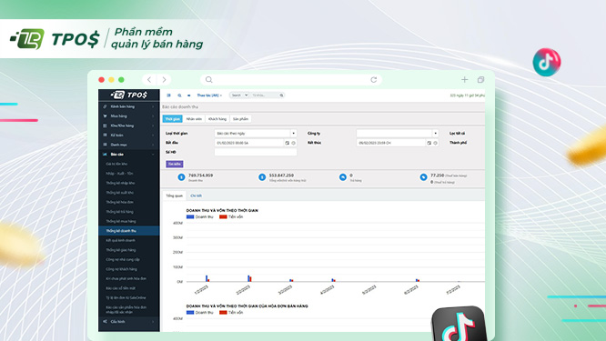Open Báo cáo sổ tiền mặt
Viewport: 606px width, 341px height.
tap(121, 288)
